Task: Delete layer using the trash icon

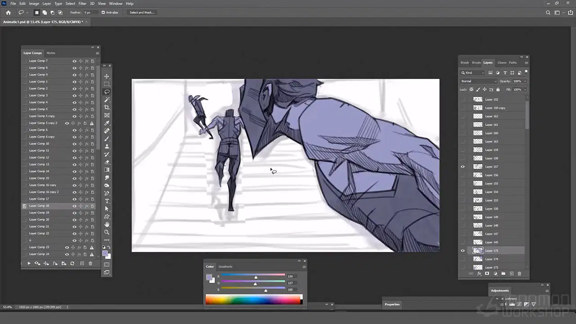Action: tap(519, 274)
